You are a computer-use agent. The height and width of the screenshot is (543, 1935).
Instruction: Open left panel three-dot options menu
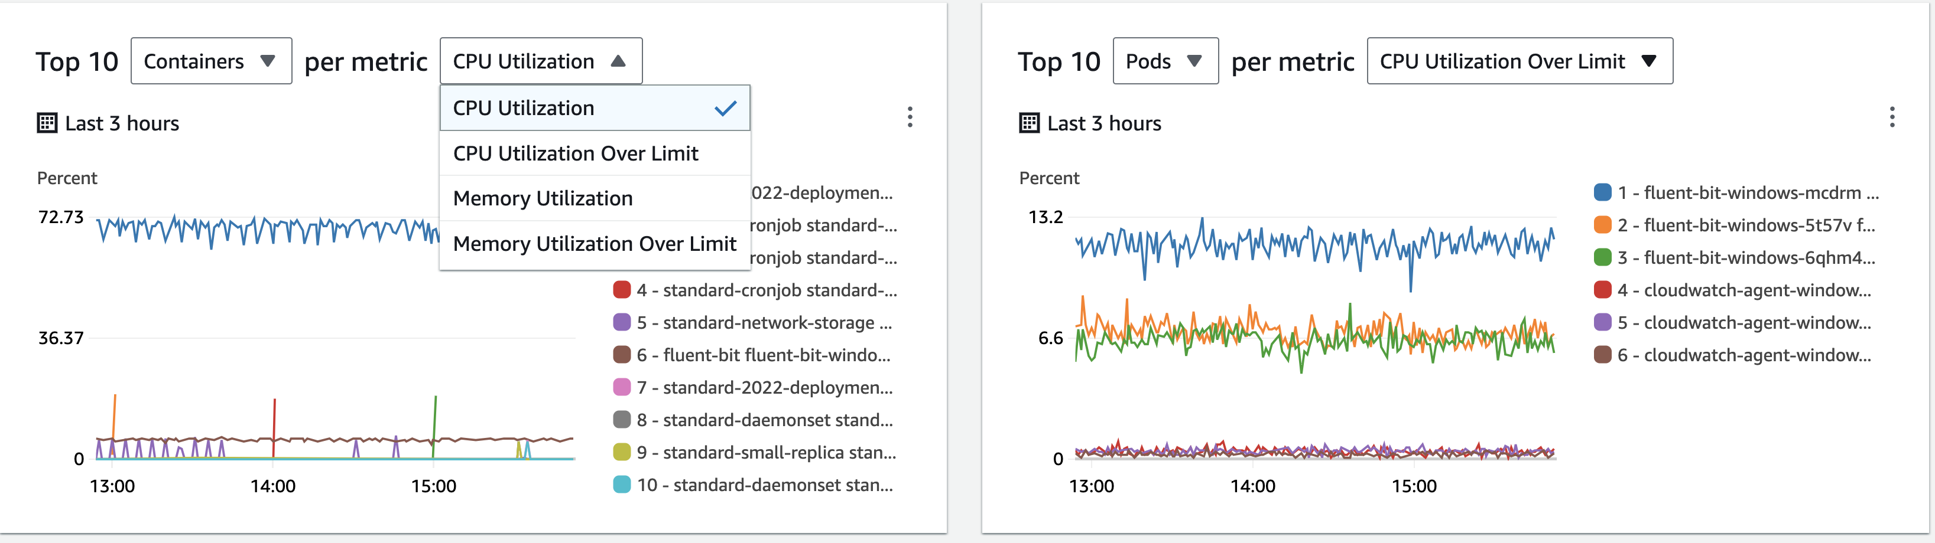(x=910, y=117)
